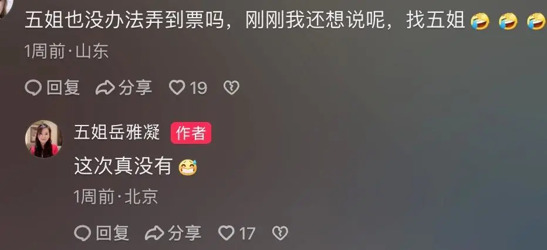Open the 五姐岳雅凝 profile avatar
This screenshot has height=250, width=547.
43,138
